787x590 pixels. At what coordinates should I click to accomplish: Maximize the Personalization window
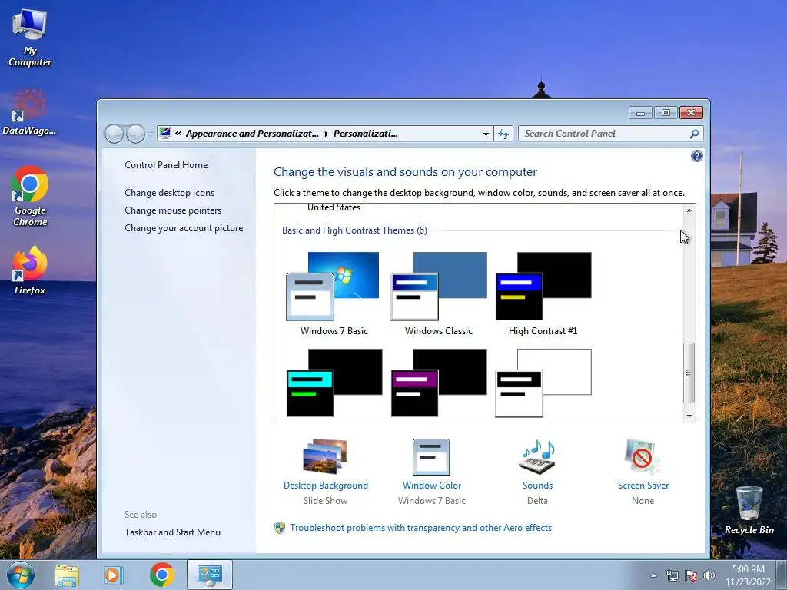point(666,113)
